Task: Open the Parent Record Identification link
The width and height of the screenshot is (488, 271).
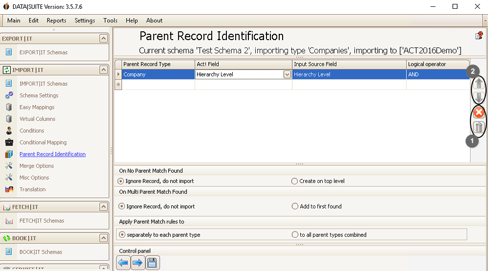Action: pyautogui.click(x=53, y=154)
